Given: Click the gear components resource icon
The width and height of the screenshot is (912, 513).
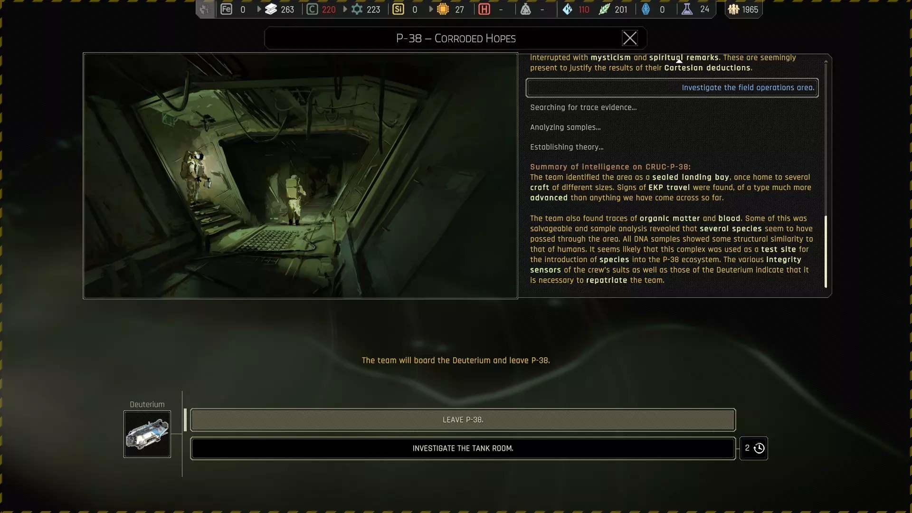Looking at the screenshot, I should (357, 9).
